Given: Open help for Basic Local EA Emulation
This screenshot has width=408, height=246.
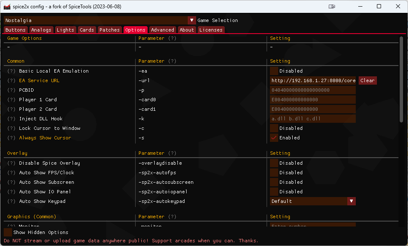Looking at the screenshot, I should 11,71.
